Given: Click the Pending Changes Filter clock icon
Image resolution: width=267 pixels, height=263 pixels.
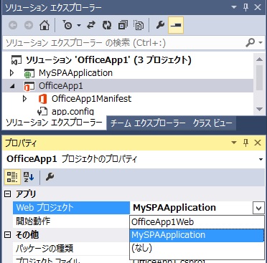Looking at the screenshot, I should (x=68, y=25).
